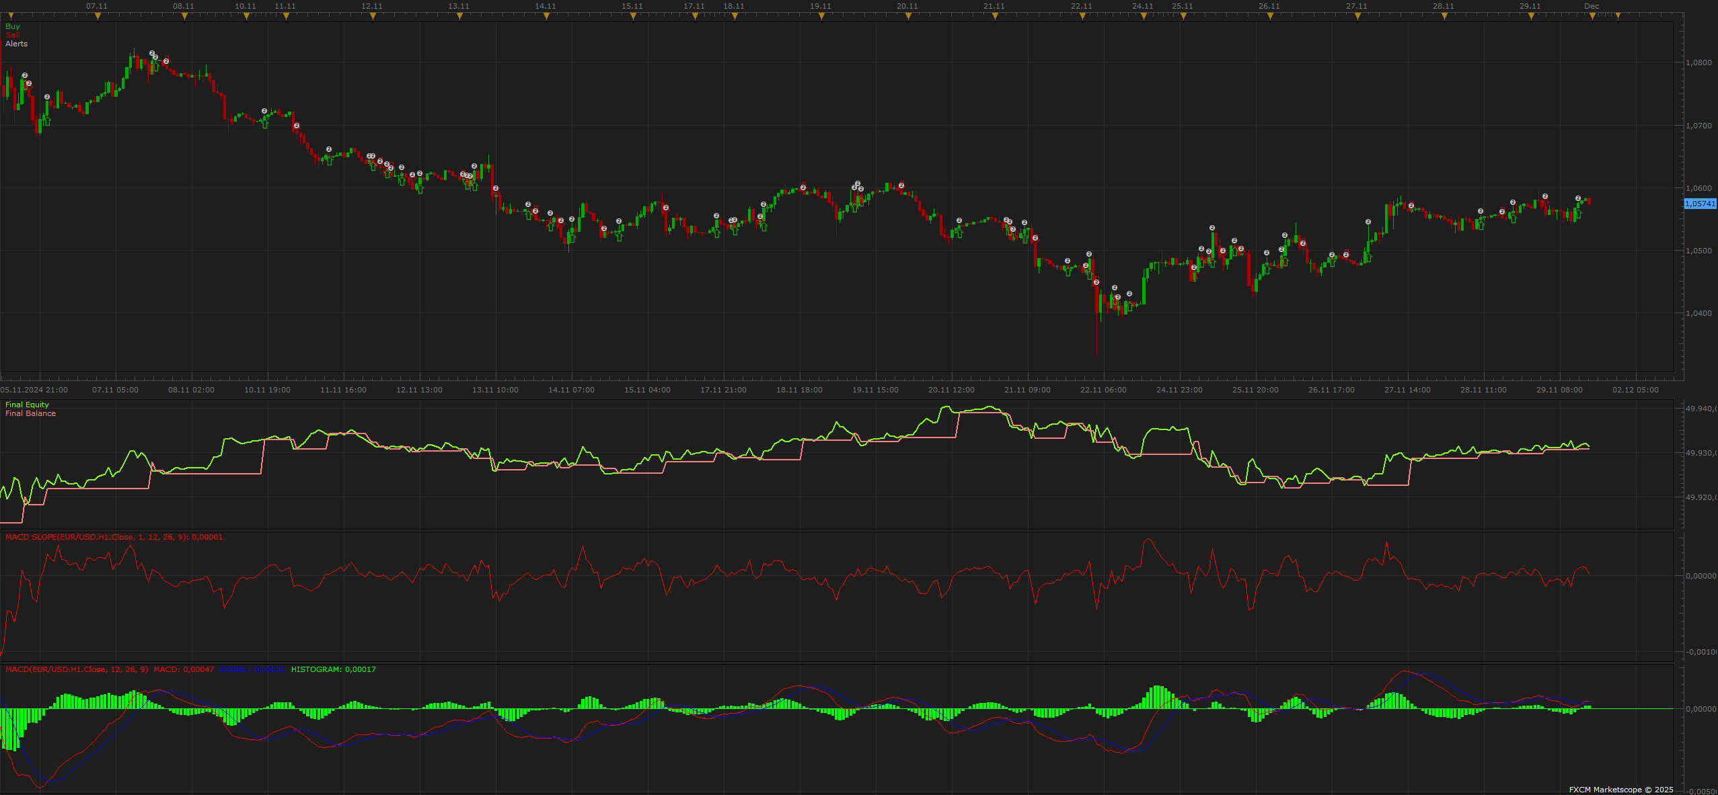1718x795 pixels.
Task: Click the 25.11 day marker triangle
Action: pyautogui.click(x=1183, y=16)
